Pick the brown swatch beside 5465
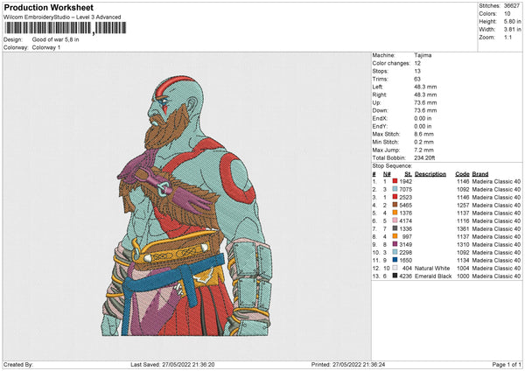 click(395, 205)
